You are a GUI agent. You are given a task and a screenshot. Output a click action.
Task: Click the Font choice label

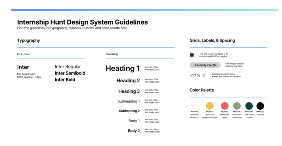(24, 54)
